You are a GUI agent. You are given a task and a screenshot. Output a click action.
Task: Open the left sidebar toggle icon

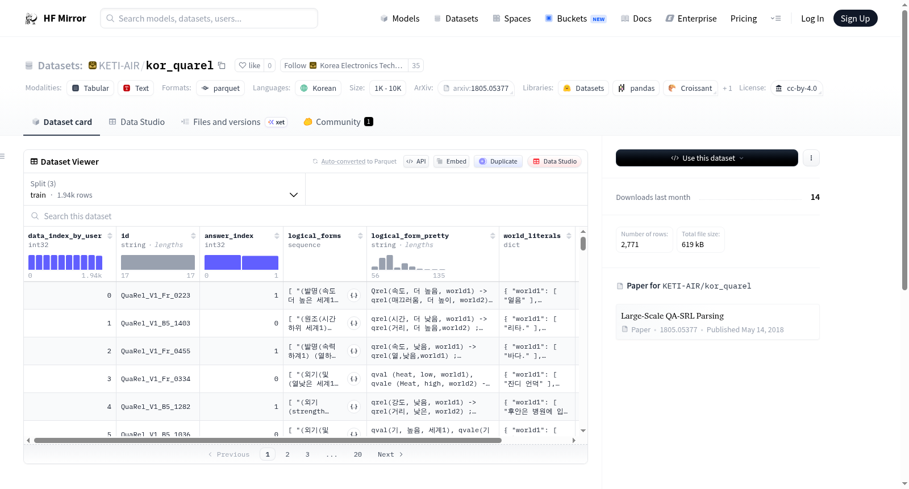[x=3, y=156]
